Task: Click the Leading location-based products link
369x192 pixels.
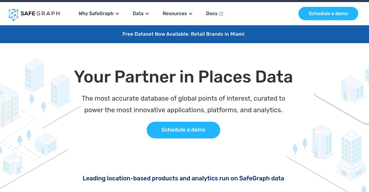Action: (x=183, y=178)
